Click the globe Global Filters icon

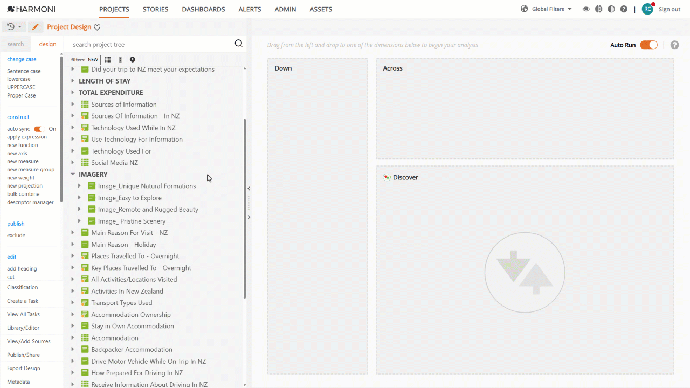(x=524, y=9)
